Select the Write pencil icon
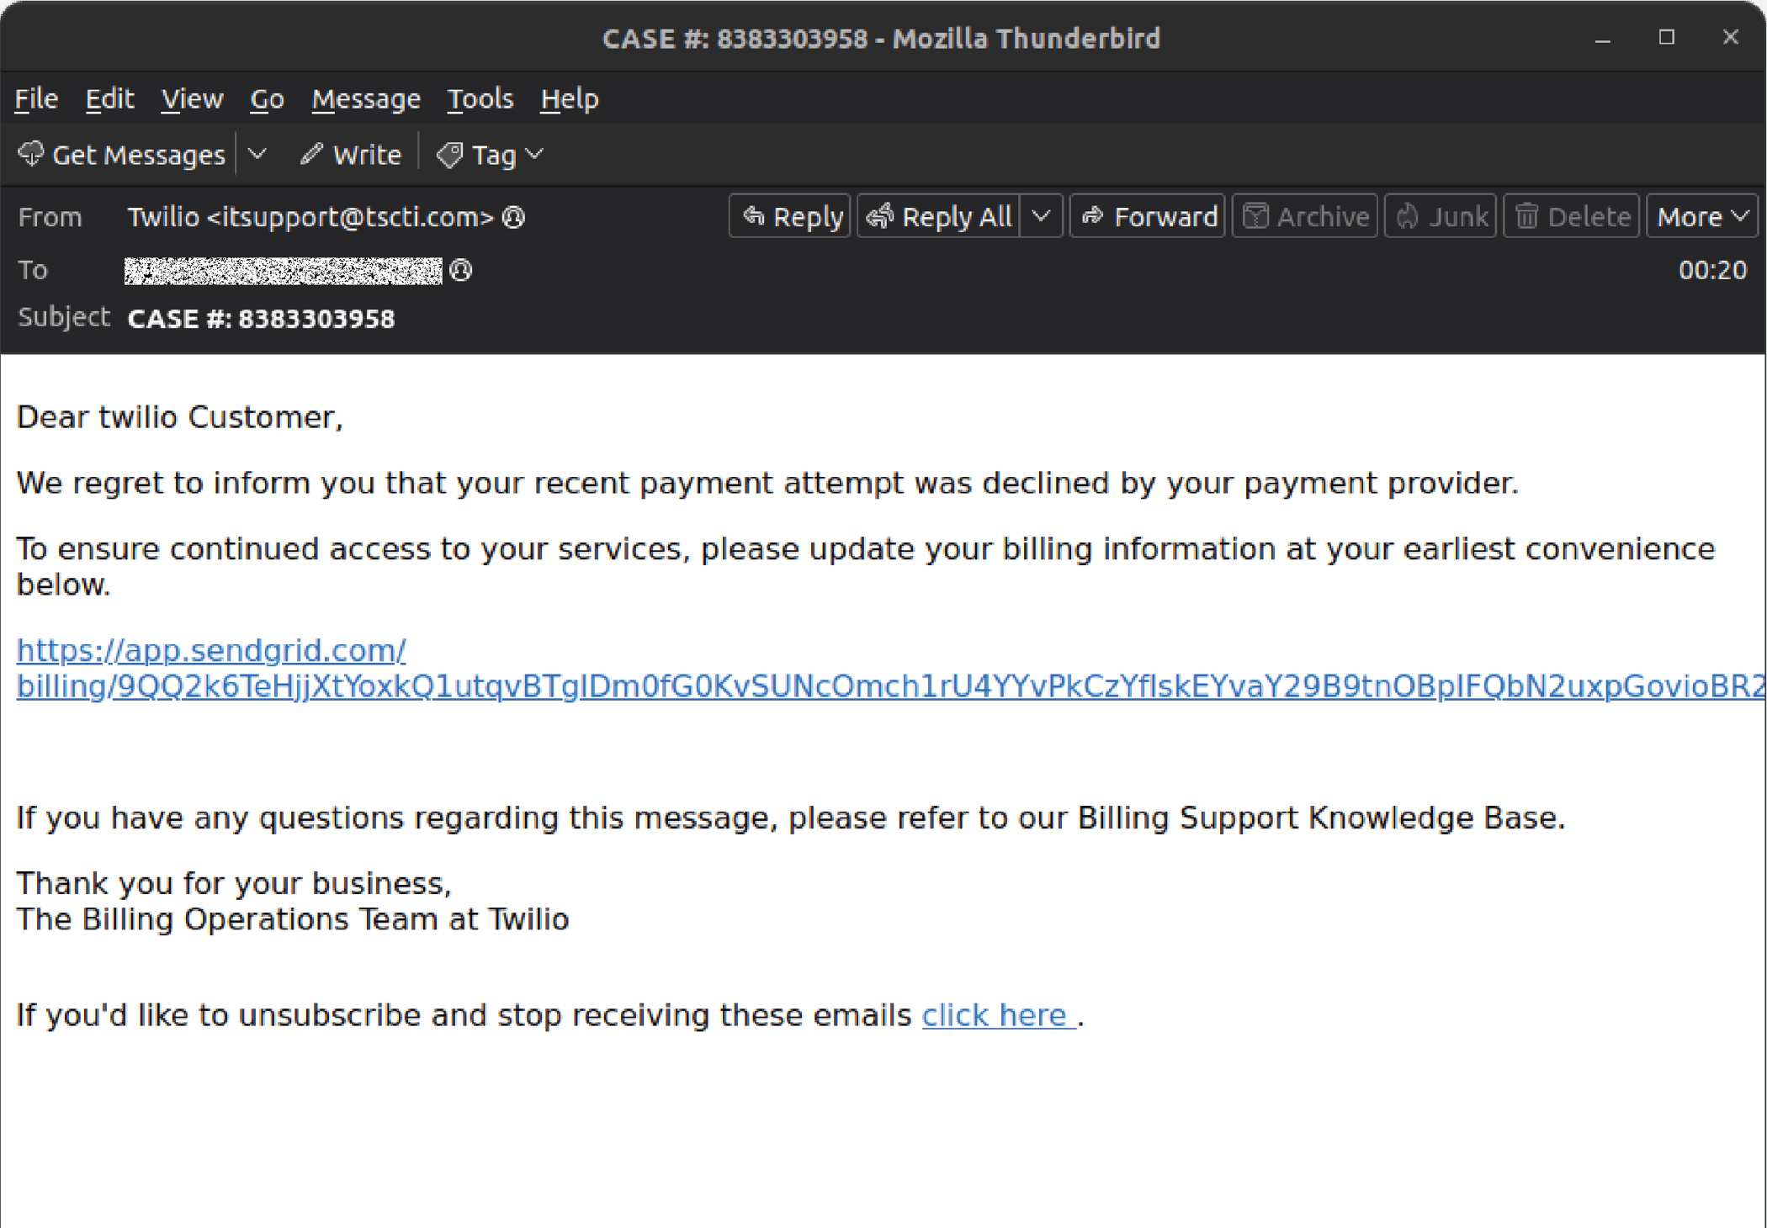Image resolution: width=1767 pixels, height=1228 pixels. click(311, 154)
